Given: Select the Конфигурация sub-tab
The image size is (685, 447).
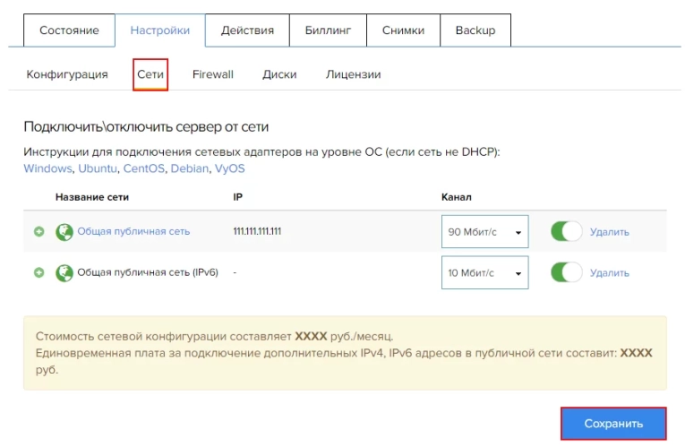Looking at the screenshot, I should [67, 74].
